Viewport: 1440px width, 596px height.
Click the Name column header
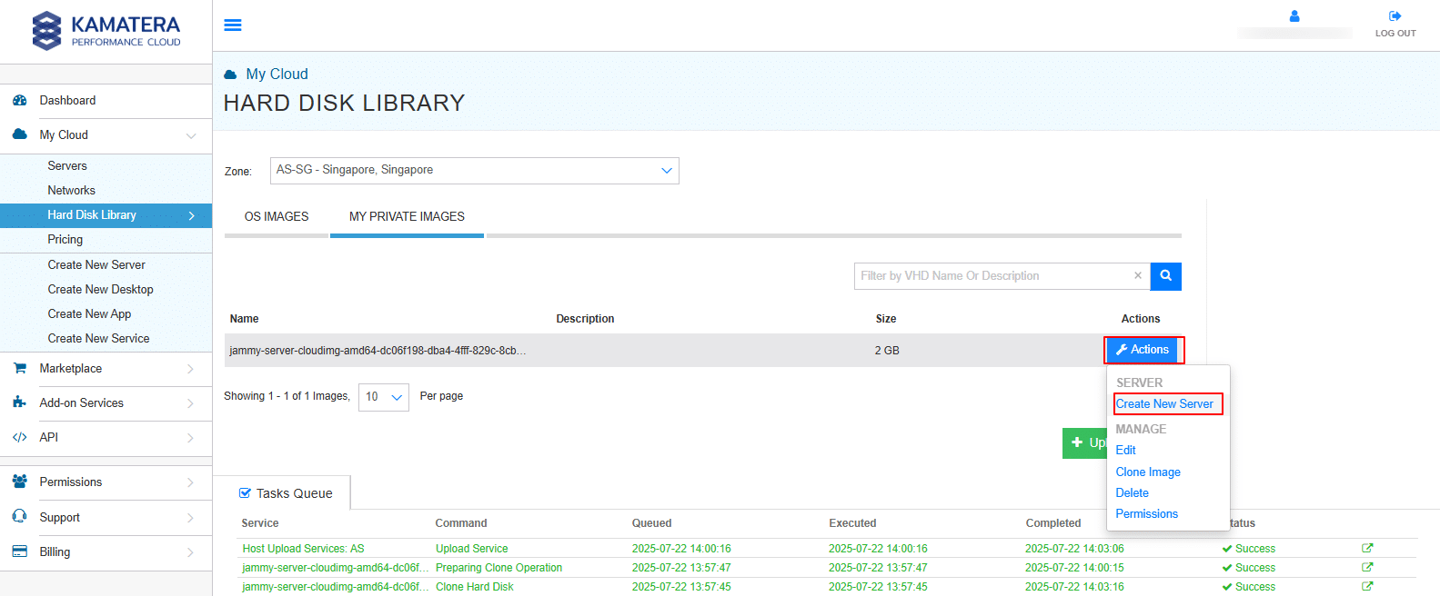pyautogui.click(x=244, y=319)
